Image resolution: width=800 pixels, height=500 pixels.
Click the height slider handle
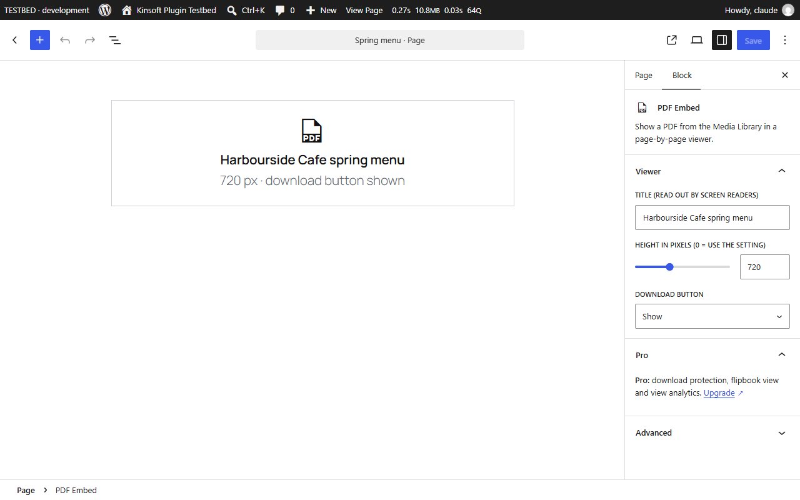[x=670, y=267]
